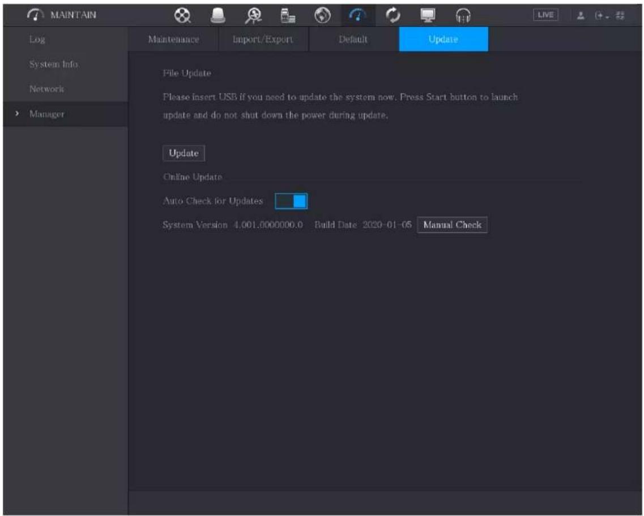Switch to the Maintenance tab
Image resolution: width=644 pixels, height=516 pixels.
coord(173,40)
